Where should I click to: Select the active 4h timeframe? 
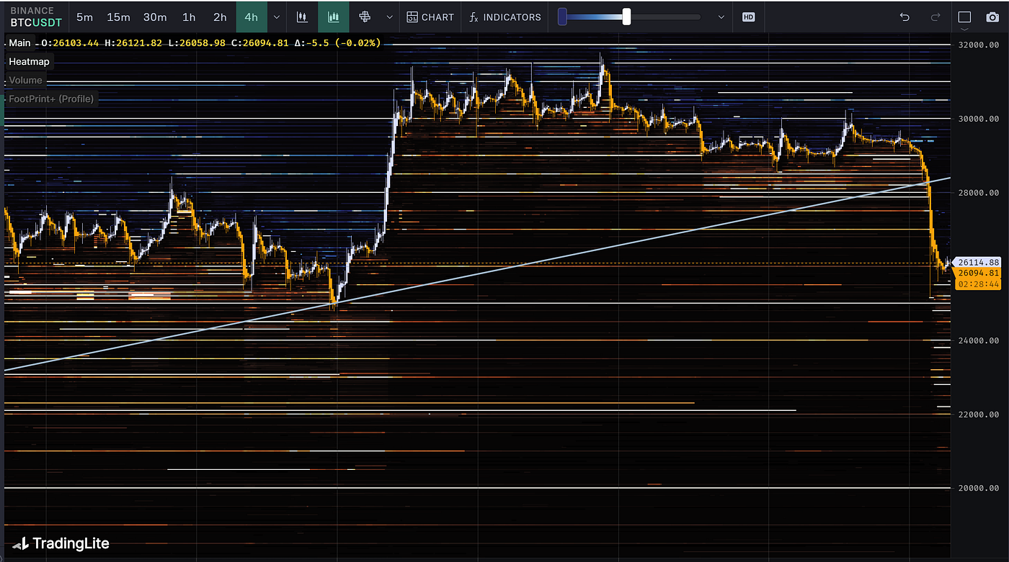pos(252,17)
